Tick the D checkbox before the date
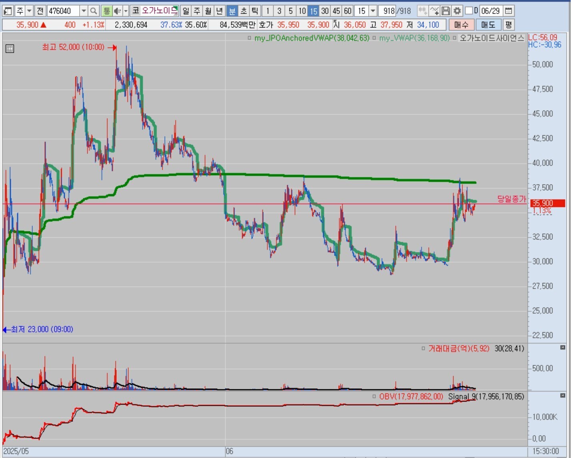Viewport: 571px width, 458px height. [469, 11]
